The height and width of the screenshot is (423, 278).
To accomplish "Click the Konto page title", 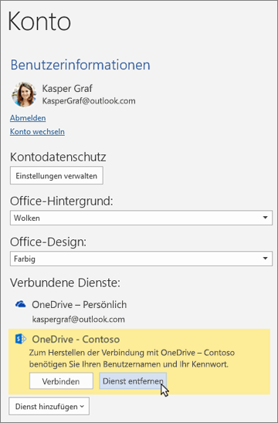I will pyautogui.click(x=39, y=22).
